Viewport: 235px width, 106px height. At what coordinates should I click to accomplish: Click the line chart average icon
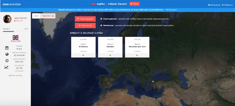(x=6, y=67)
